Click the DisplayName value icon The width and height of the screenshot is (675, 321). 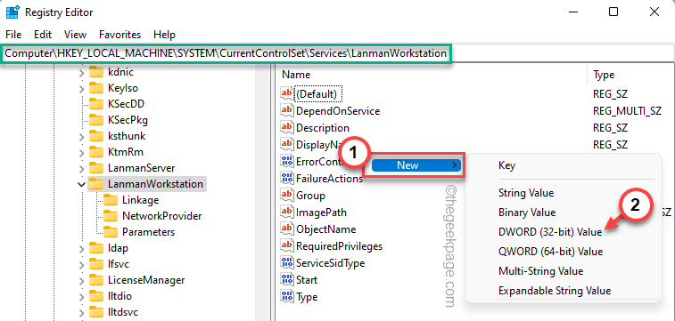tap(286, 145)
